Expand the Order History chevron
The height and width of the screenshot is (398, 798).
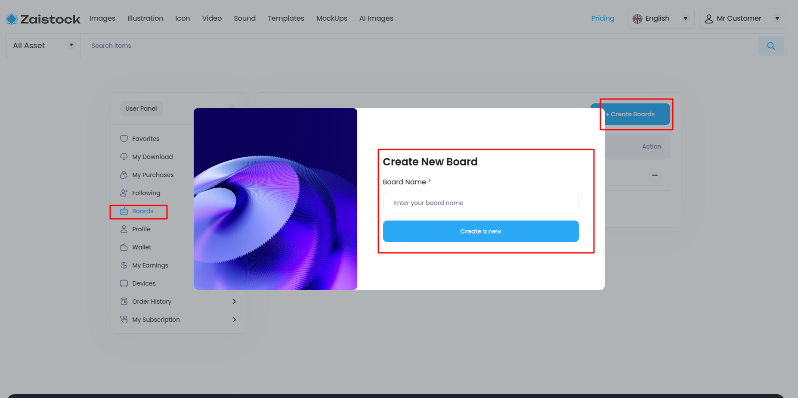tap(234, 302)
